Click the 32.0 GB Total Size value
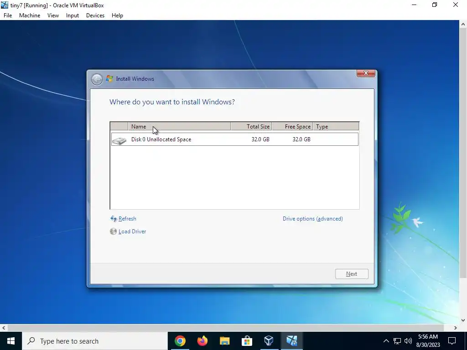The width and height of the screenshot is (467, 350). click(260, 139)
